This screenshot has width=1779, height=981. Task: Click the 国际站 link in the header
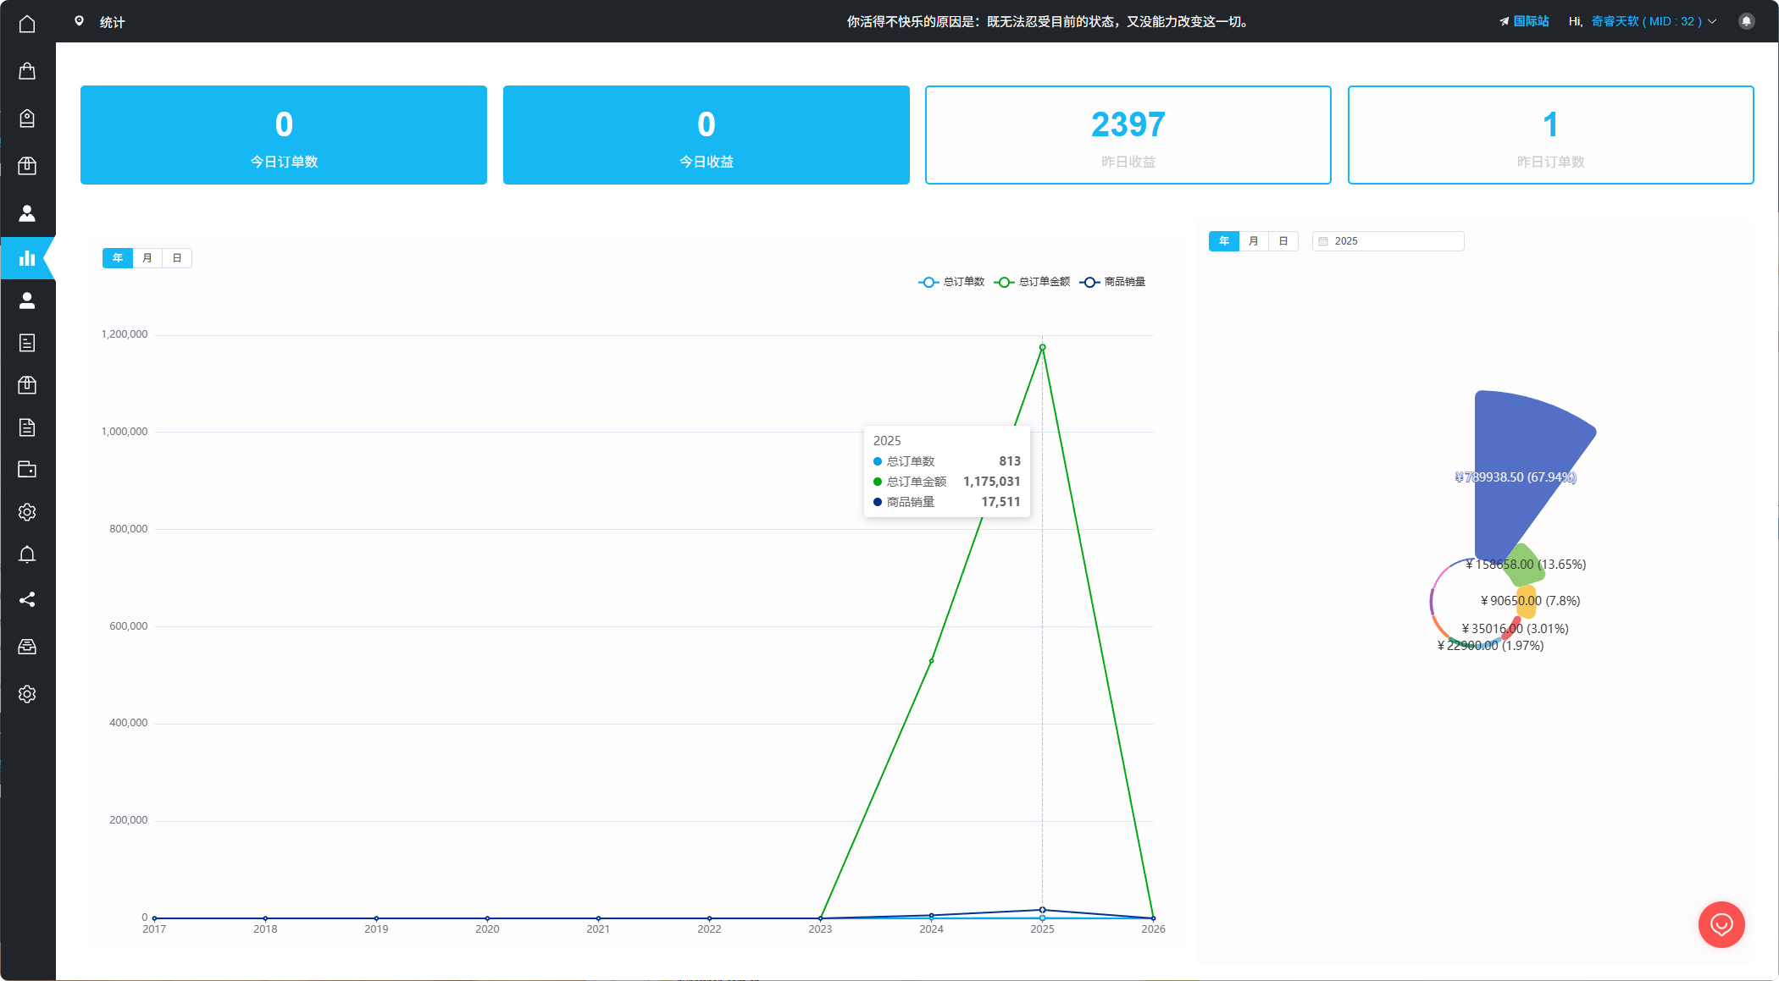pos(1530,21)
